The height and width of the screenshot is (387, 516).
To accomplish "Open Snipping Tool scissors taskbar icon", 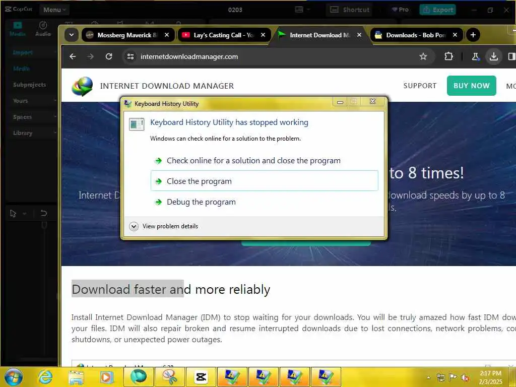I will pos(170,377).
